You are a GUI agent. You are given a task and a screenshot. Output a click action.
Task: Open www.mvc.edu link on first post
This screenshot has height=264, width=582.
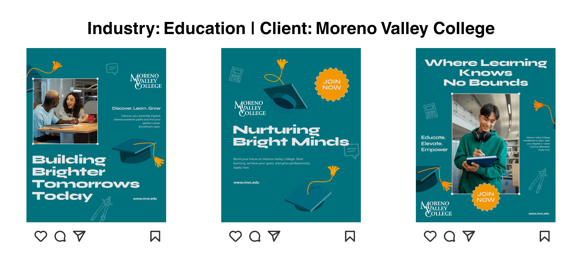[145, 199]
